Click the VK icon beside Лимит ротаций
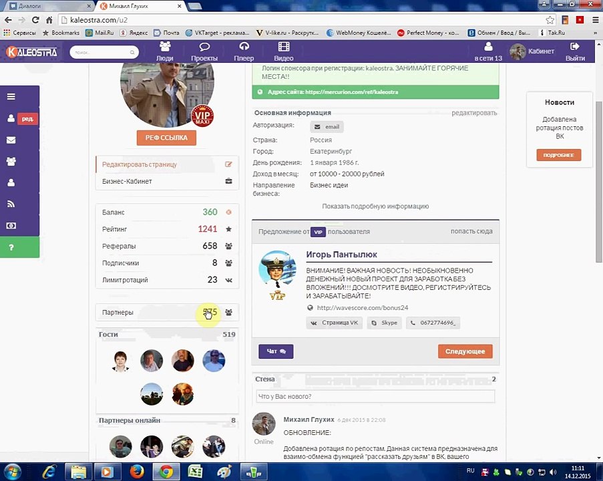603x481 pixels. (228, 280)
